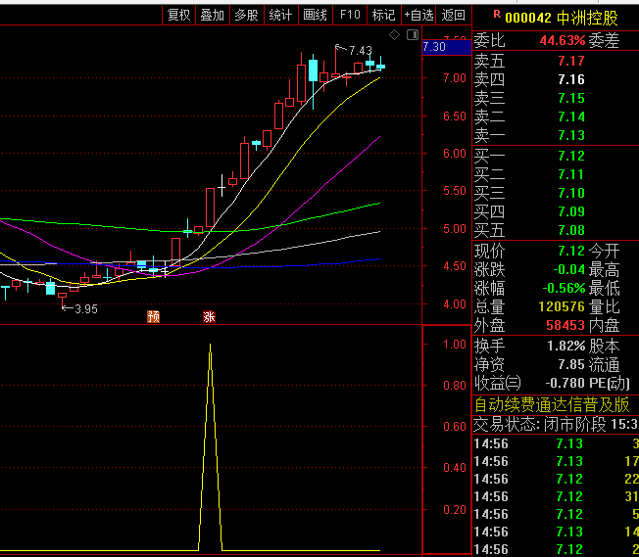Open the 统计 statistics tool
Image resolution: width=639 pixels, height=557 pixels.
[x=280, y=15]
